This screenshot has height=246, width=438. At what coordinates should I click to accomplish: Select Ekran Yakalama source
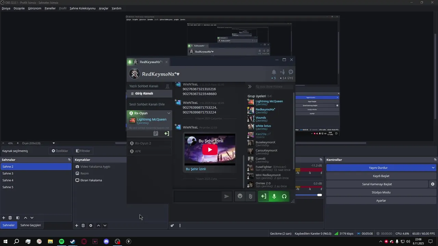pyautogui.click(x=91, y=180)
